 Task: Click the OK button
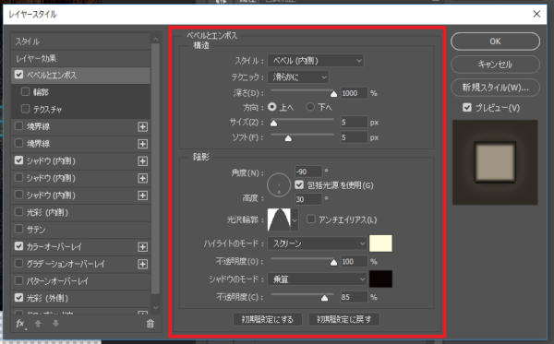(x=495, y=42)
